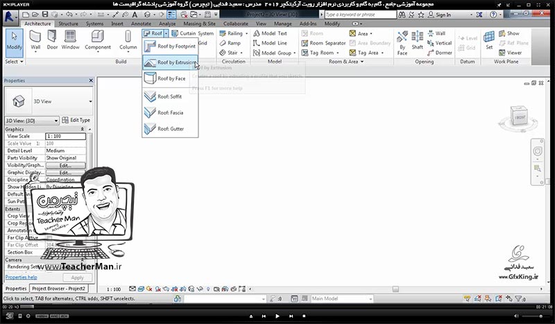Select Roof: Soffit option
Screen dimensions: 555x324
[170, 96]
